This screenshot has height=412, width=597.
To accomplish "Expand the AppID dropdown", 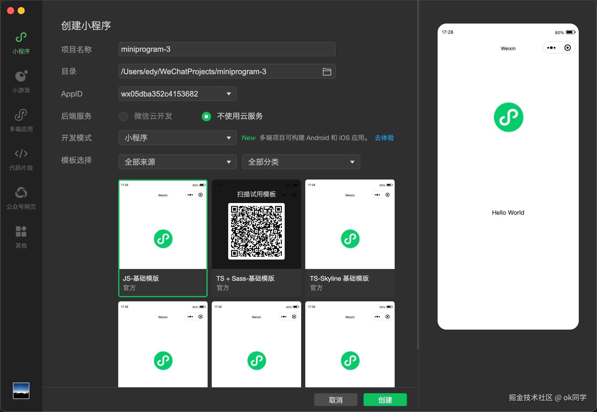I will (229, 94).
